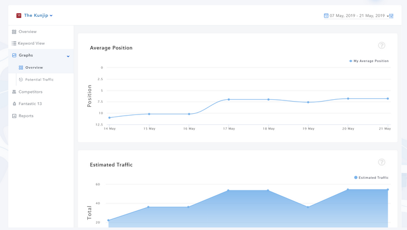Click the 21 May point on Average Position chart
The image size is (407, 230).
388,99
